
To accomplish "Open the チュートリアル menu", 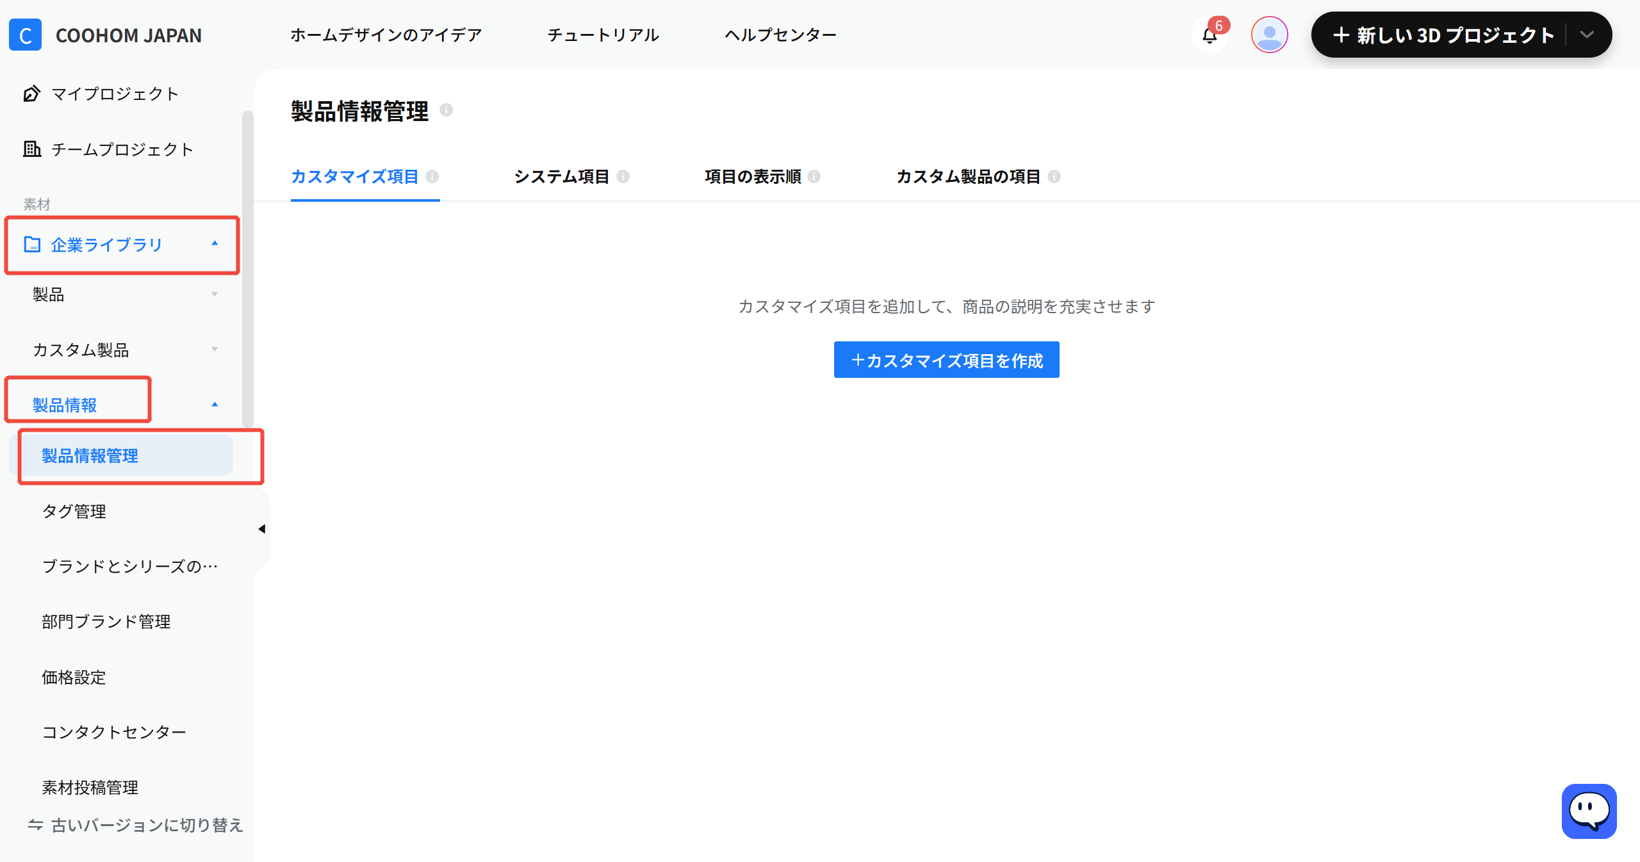I will (603, 35).
